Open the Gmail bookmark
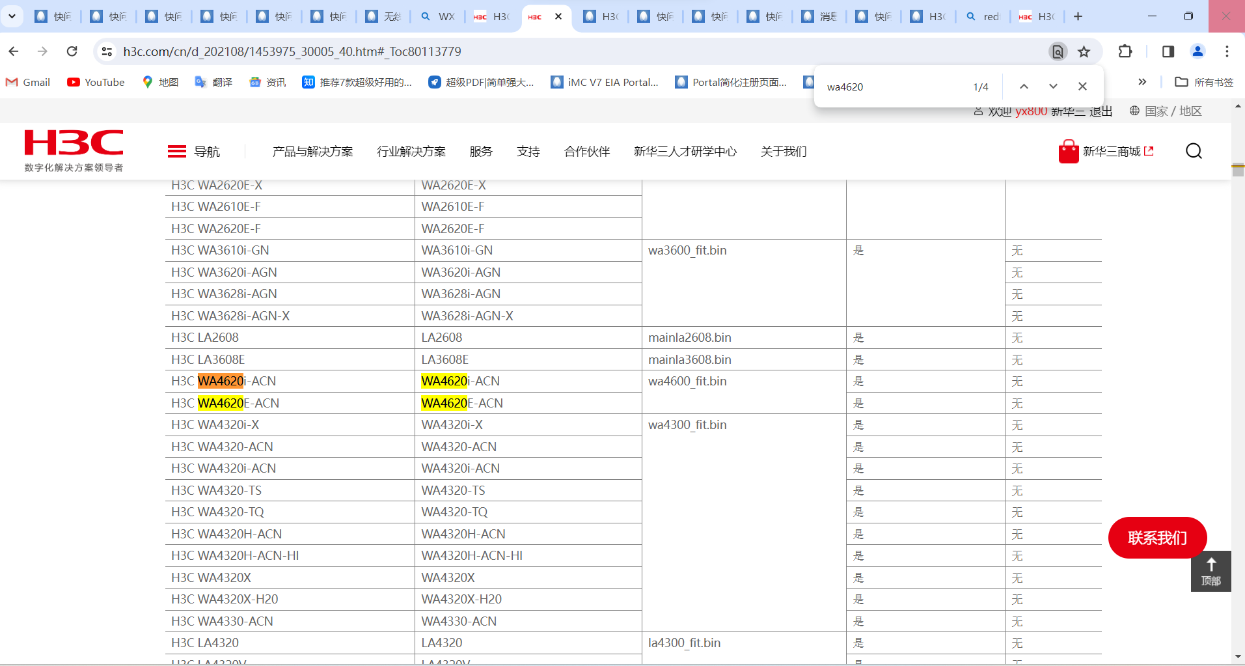This screenshot has height=666, width=1245. pos(28,82)
